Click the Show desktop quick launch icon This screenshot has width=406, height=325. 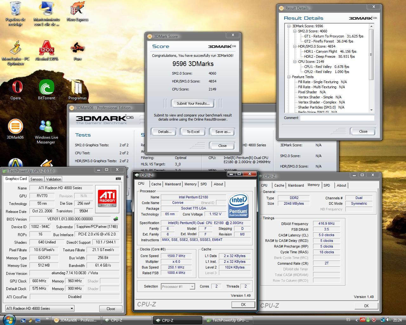[37, 320]
